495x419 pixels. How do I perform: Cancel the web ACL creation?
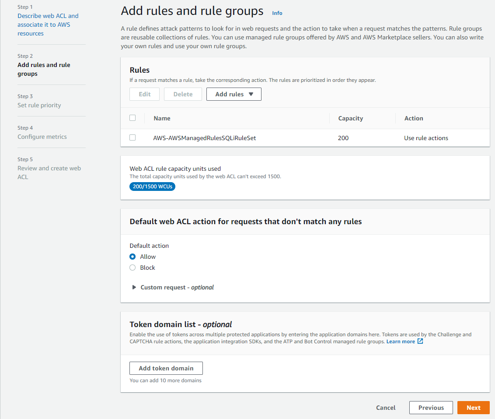pyautogui.click(x=386, y=408)
